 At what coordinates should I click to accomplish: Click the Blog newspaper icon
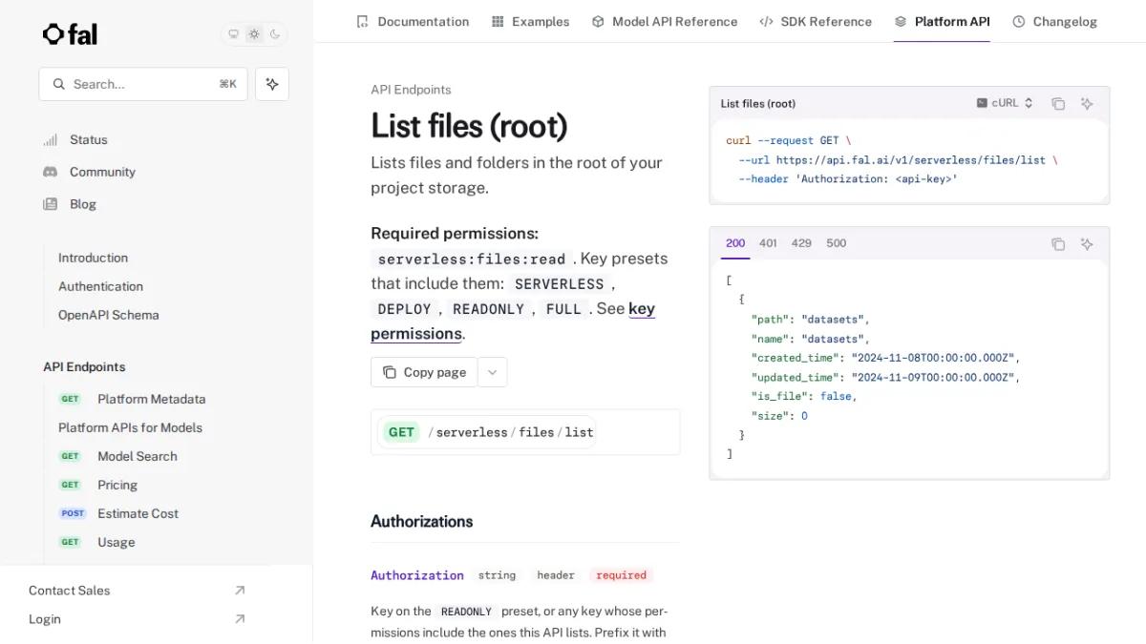(50, 204)
